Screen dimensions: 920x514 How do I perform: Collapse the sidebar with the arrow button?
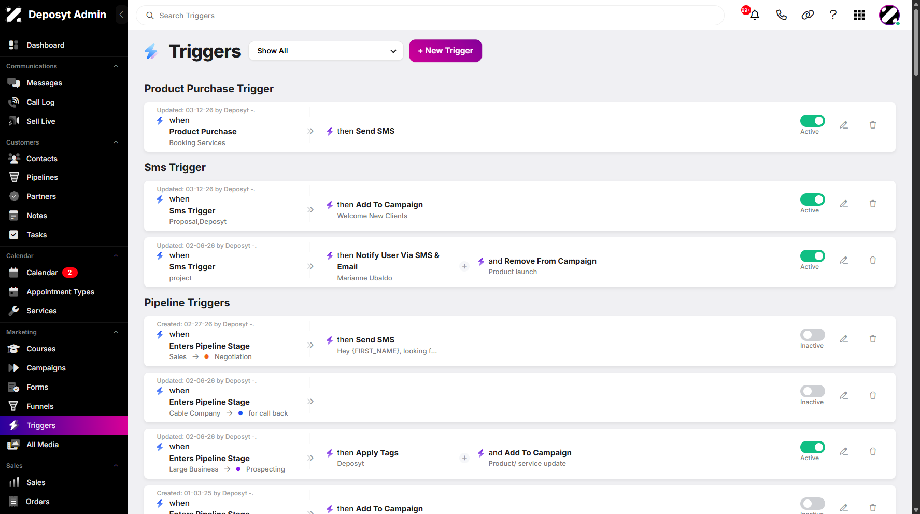pos(121,15)
